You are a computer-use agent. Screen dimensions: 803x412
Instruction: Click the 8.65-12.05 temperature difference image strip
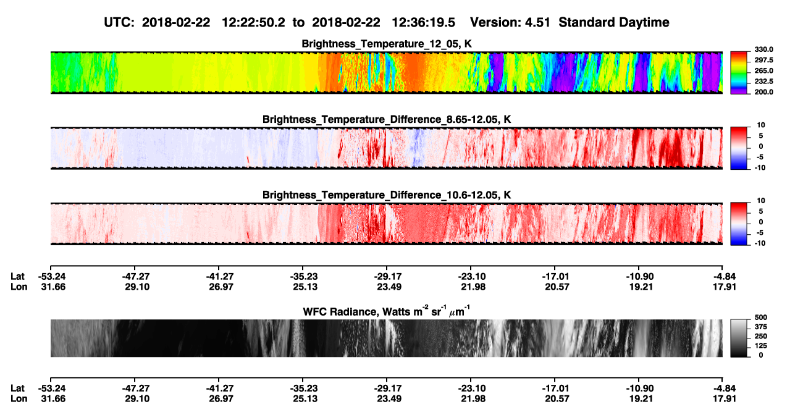(386, 148)
